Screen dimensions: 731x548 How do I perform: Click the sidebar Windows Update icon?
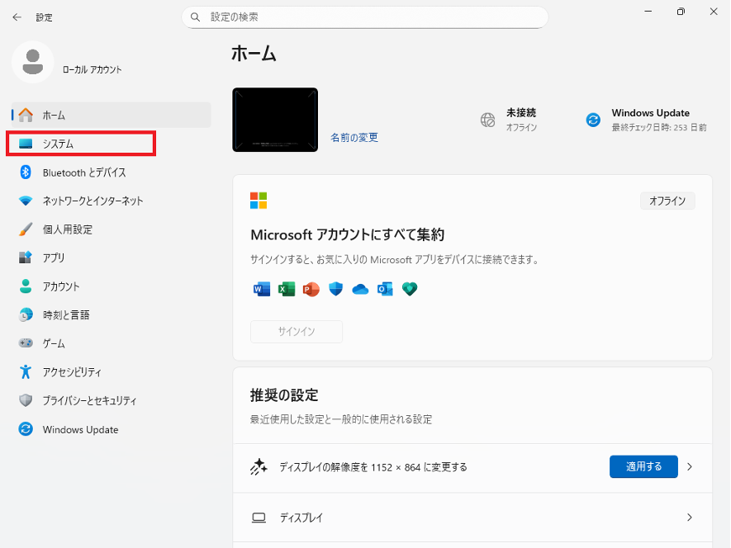(x=26, y=428)
